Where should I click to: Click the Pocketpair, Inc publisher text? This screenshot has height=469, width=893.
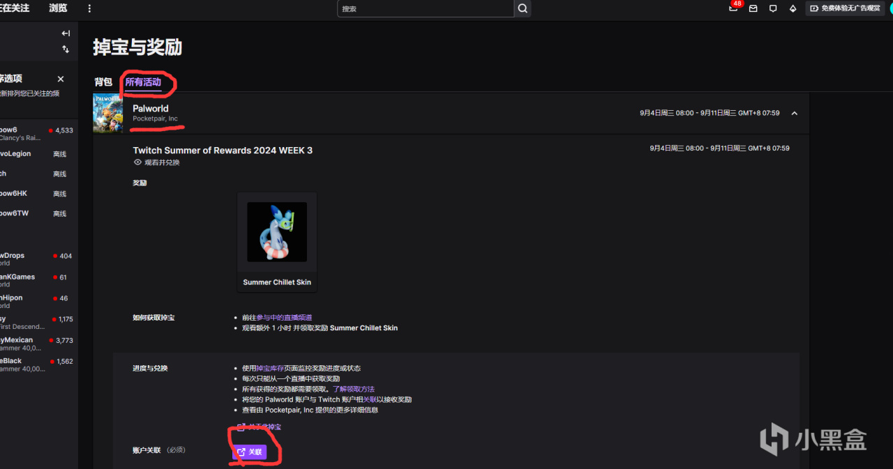[x=155, y=119]
